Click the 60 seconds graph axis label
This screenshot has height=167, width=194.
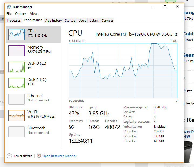tap(76, 101)
